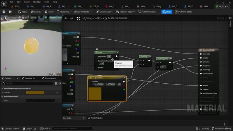Edit the Fresnel Exponent value

point(109,57)
